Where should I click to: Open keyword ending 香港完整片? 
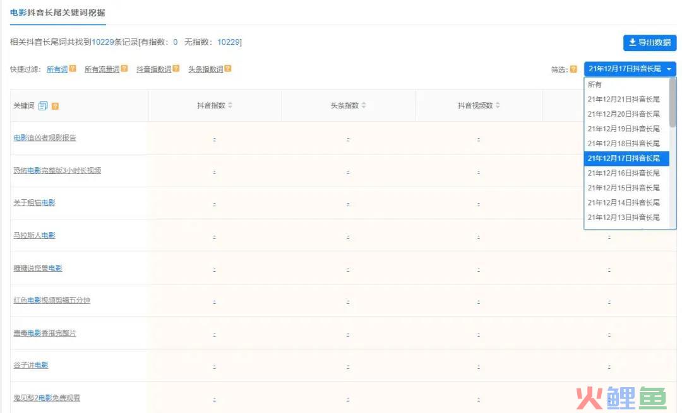pos(45,333)
